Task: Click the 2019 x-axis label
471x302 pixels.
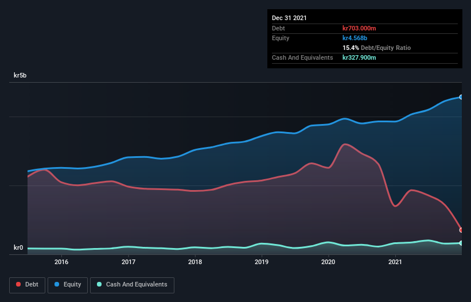Action: (262, 262)
